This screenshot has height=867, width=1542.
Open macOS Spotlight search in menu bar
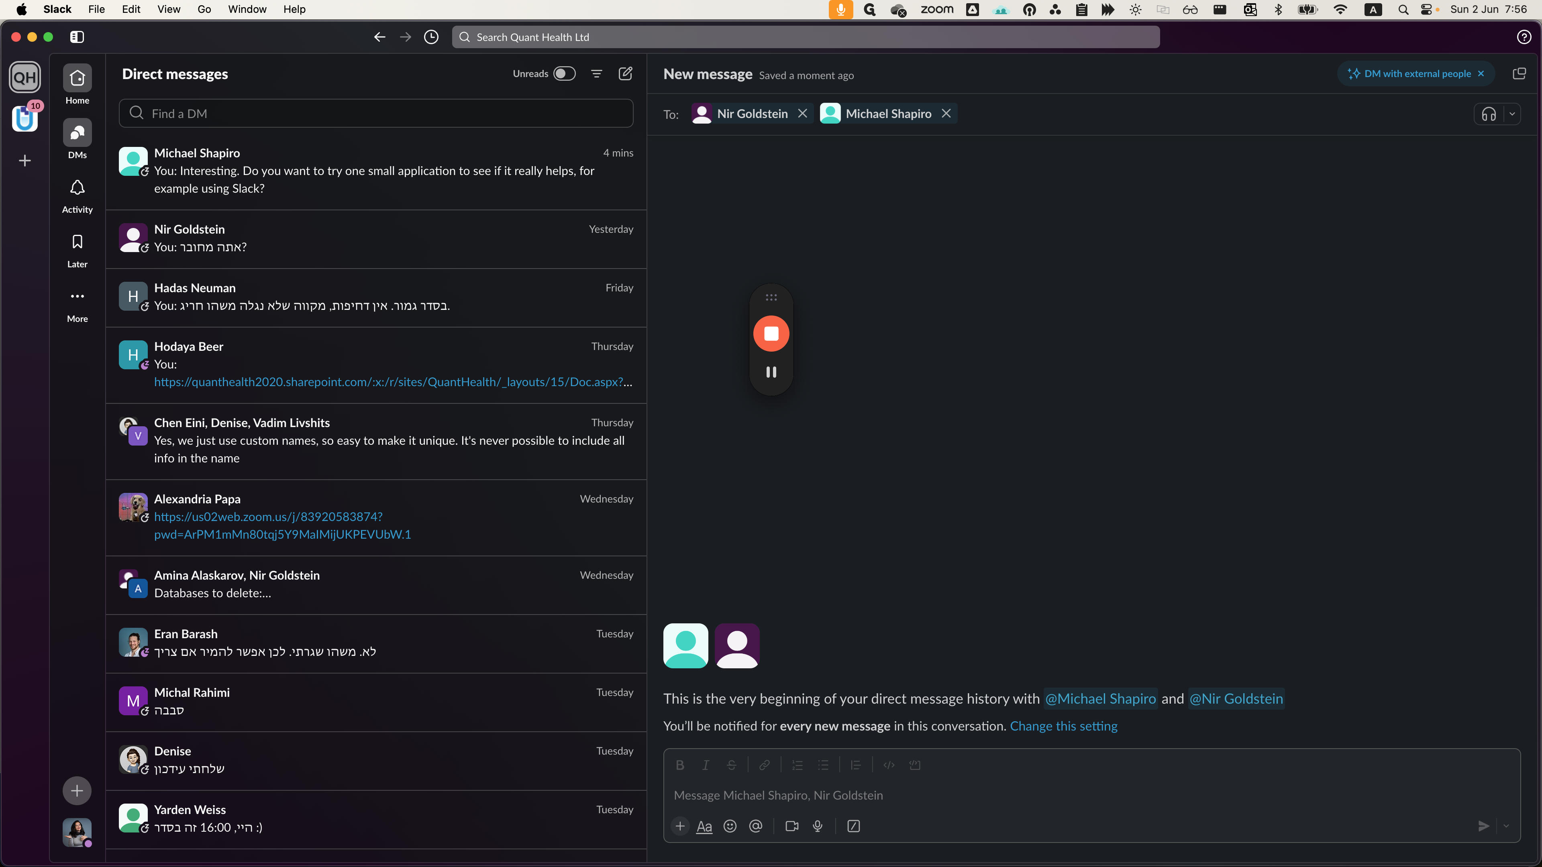pyautogui.click(x=1403, y=9)
